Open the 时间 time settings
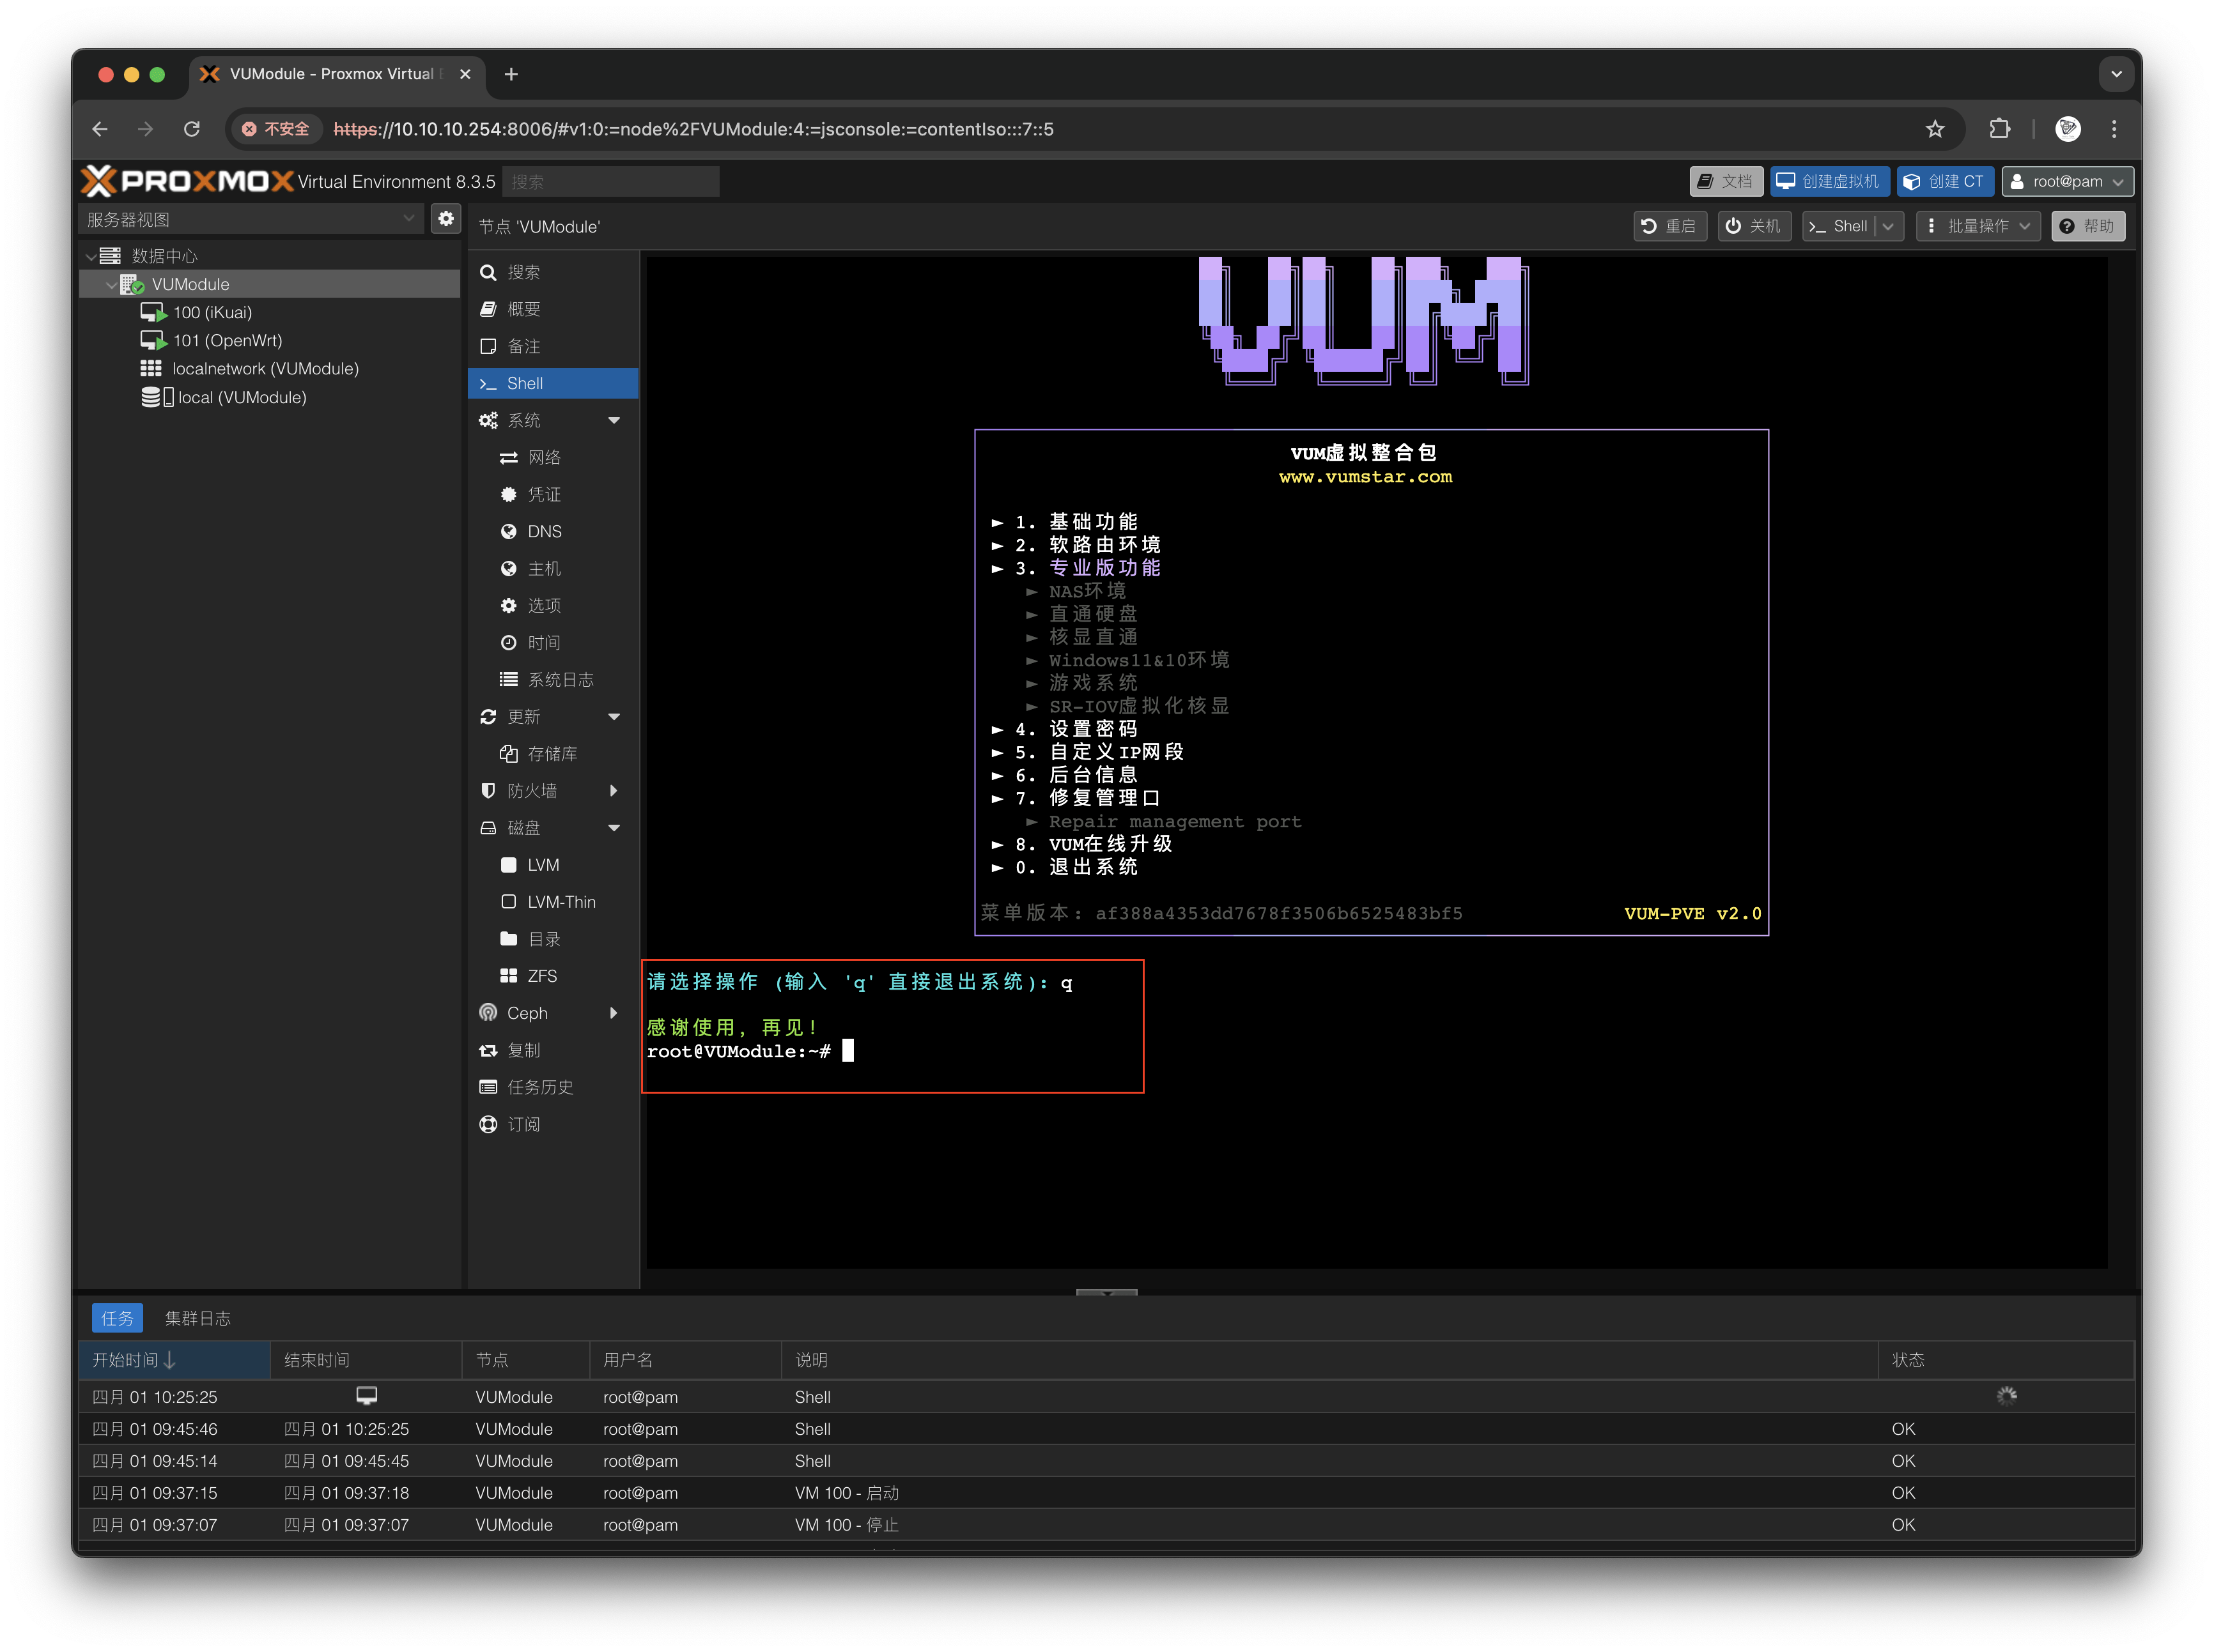The width and height of the screenshot is (2214, 1652). 543,642
